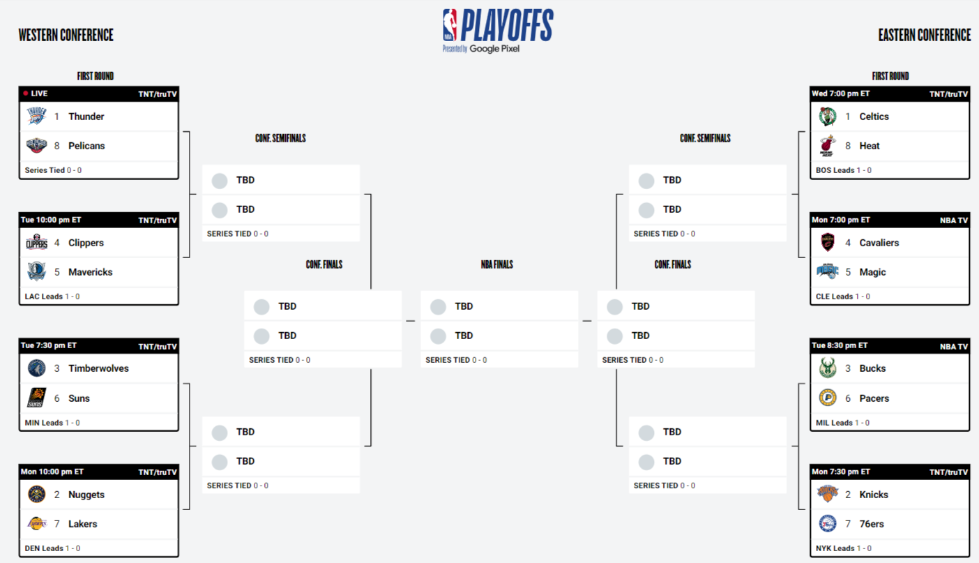Click the Magic team logo
979x563 pixels.
828,272
